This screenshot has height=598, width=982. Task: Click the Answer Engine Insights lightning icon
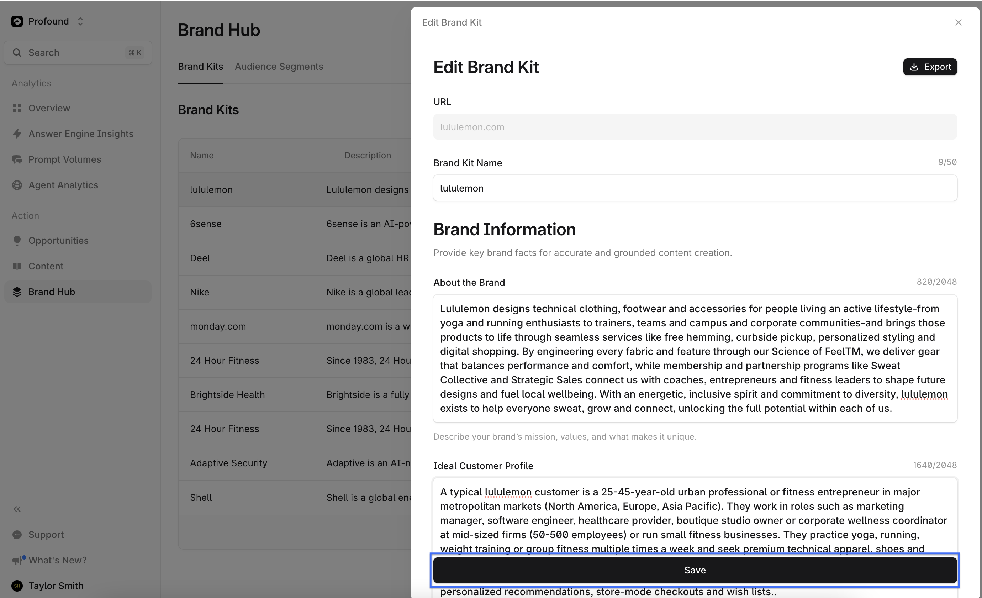click(17, 133)
